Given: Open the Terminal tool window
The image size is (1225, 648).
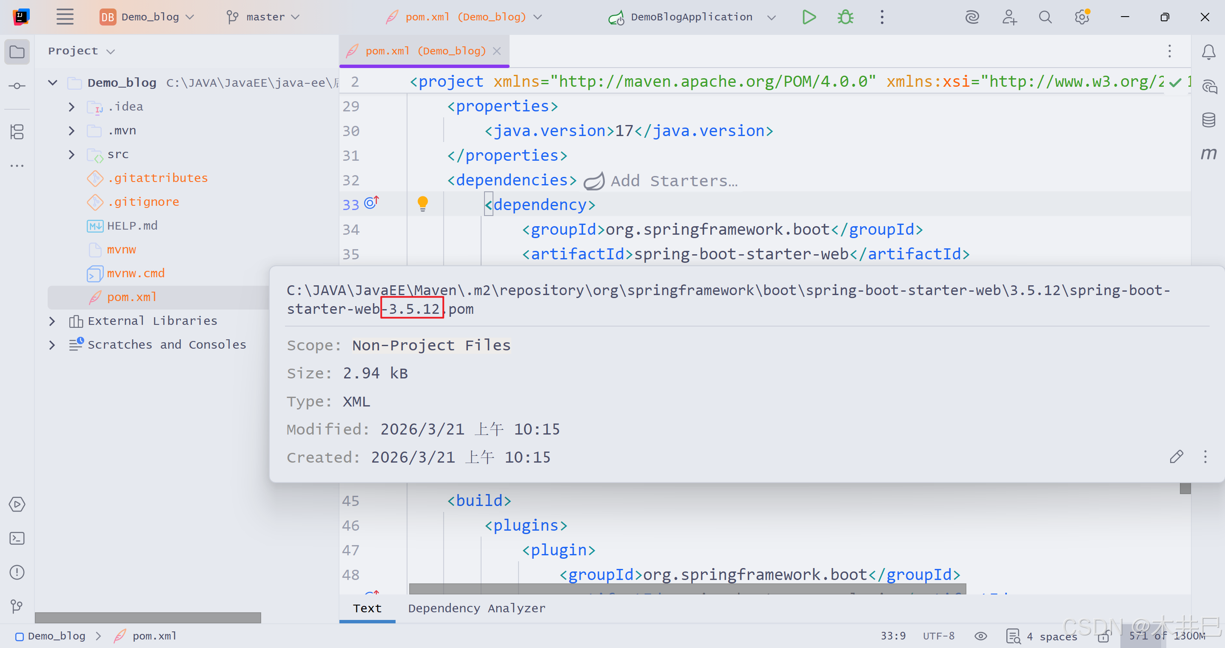Looking at the screenshot, I should pos(17,538).
